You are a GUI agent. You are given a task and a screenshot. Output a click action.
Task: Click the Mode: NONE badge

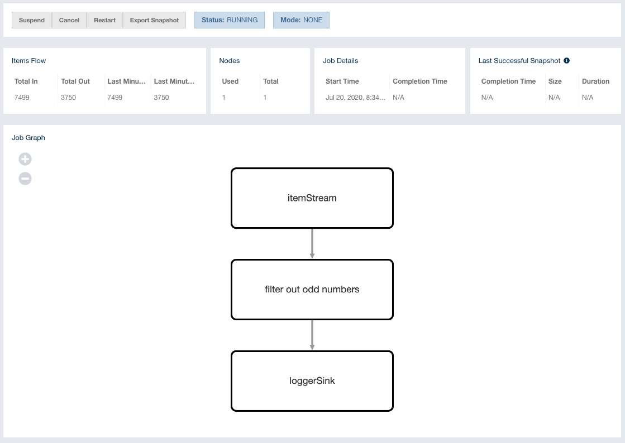[301, 20]
